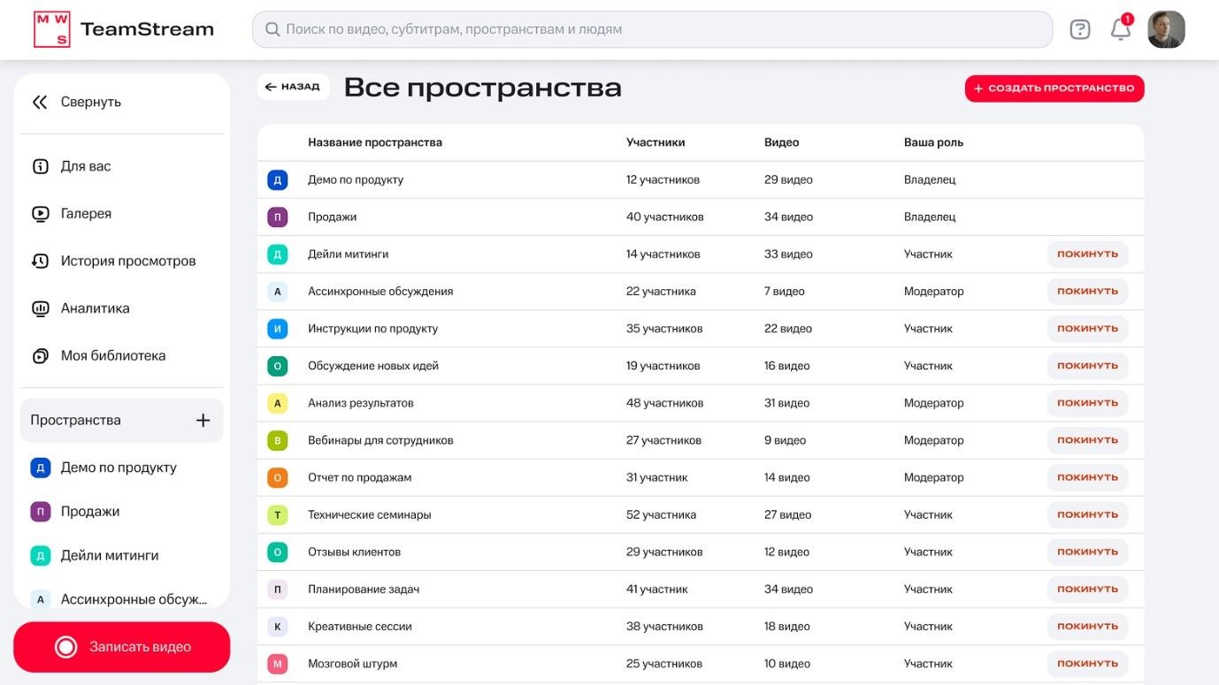Viewport: 1219px width, 685px height.
Task: Open the Дейли митинги space avatar icon
Action: pyautogui.click(x=39, y=555)
